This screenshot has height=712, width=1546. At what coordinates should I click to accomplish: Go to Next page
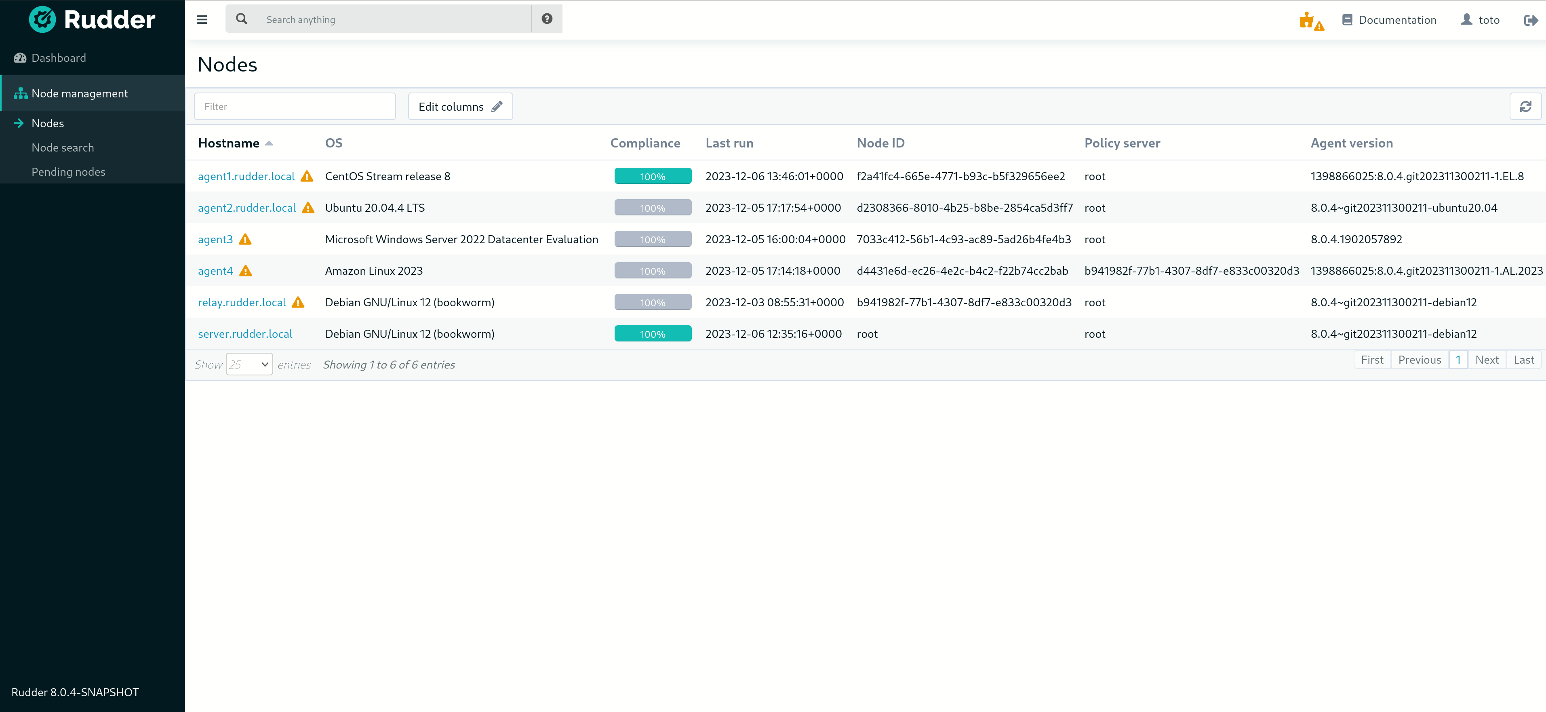(x=1487, y=360)
